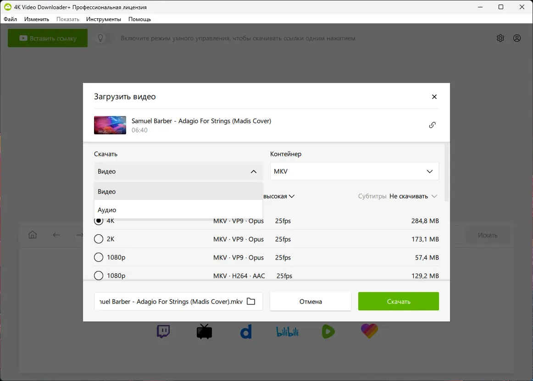533x381 pixels.
Task: Copy the video link with the chain icon
Action: pyautogui.click(x=432, y=125)
